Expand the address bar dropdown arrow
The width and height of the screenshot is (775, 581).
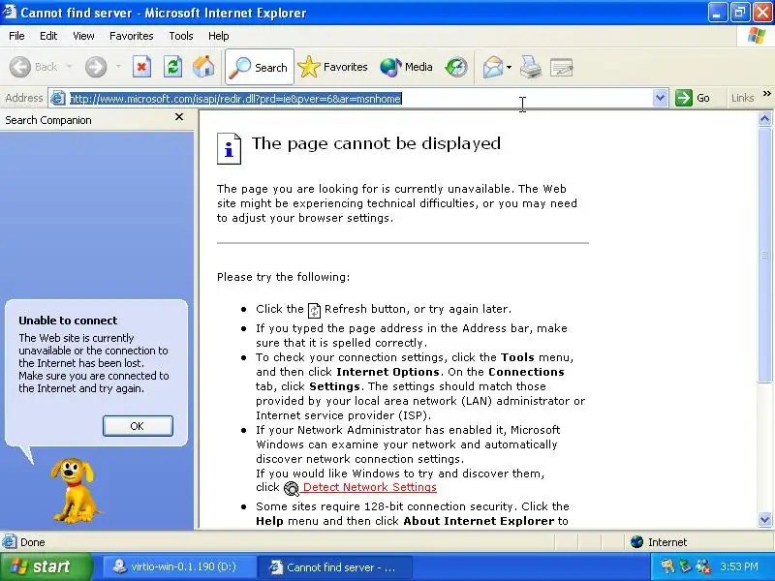tap(660, 98)
